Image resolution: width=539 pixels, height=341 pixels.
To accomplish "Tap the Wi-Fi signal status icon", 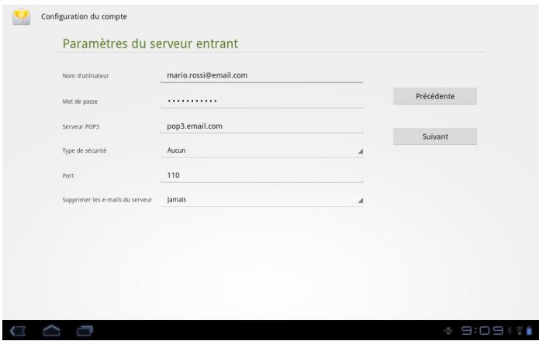I will click(x=520, y=331).
